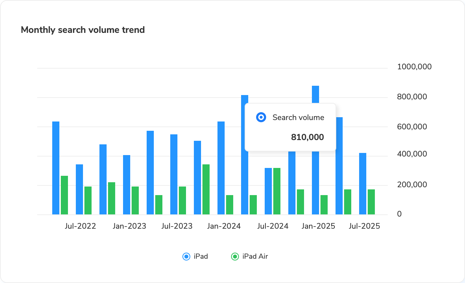Select the first blue iPad bar on the chart

click(x=56, y=168)
